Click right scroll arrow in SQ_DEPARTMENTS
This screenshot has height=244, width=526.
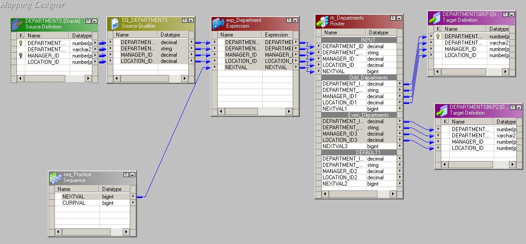185,78
